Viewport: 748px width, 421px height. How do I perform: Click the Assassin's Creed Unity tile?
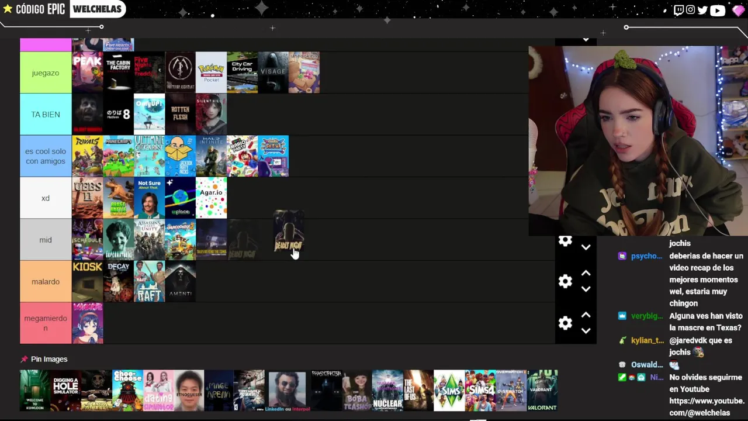(150, 240)
